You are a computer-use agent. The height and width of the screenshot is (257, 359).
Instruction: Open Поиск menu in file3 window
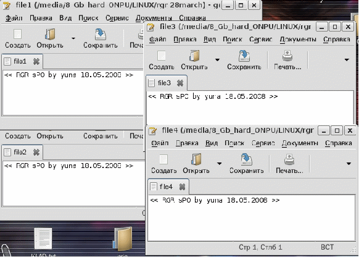coord(233,40)
